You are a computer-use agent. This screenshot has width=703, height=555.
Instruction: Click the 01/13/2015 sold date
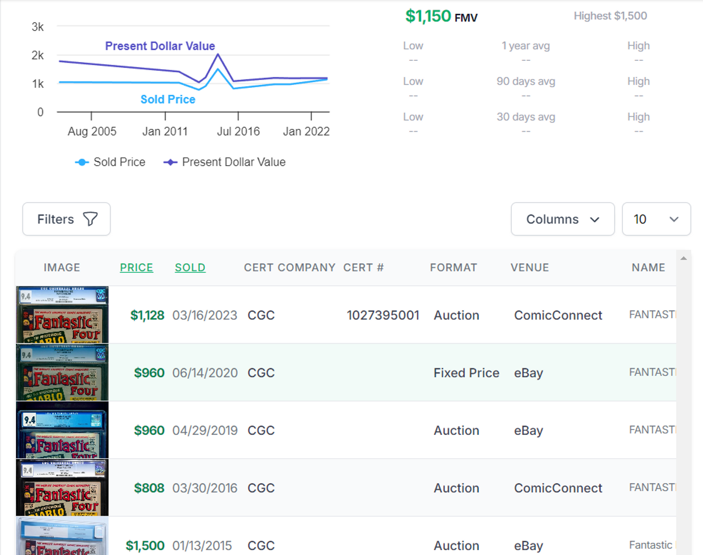pyautogui.click(x=202, y=546)
